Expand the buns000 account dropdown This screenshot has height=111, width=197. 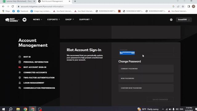184,20
